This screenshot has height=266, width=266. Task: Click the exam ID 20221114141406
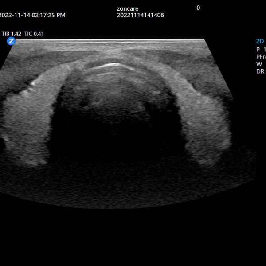click(x=141, y=15)
